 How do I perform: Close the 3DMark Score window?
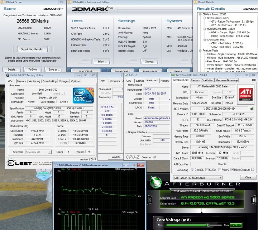click(62, 2)
